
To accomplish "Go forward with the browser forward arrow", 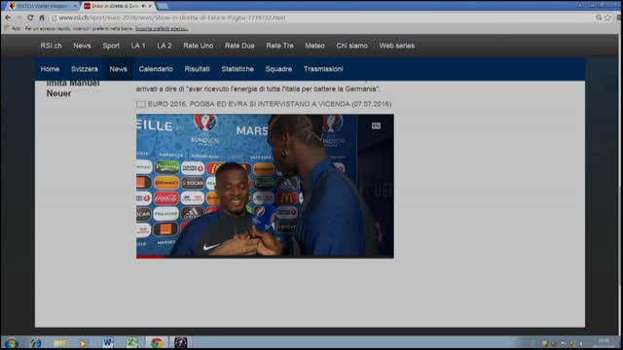I will point(18,17).
